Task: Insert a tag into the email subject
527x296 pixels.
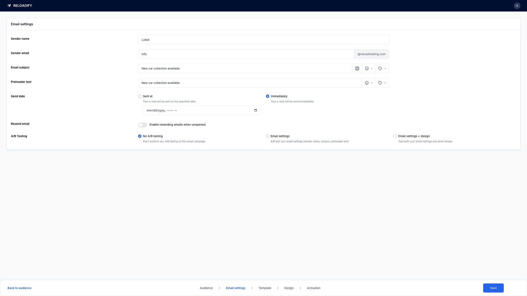Action: pyautogui.click(x=380, y=68)
